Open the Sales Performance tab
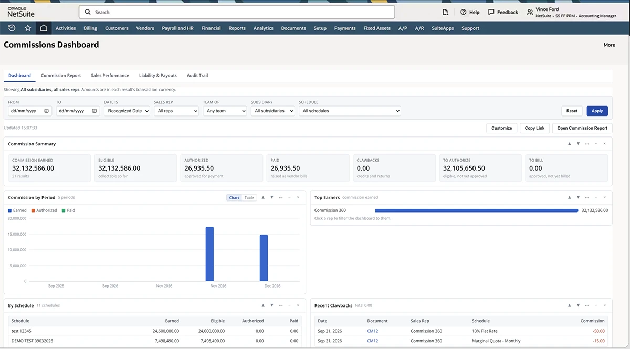The image size is (630, 349). 110,76
